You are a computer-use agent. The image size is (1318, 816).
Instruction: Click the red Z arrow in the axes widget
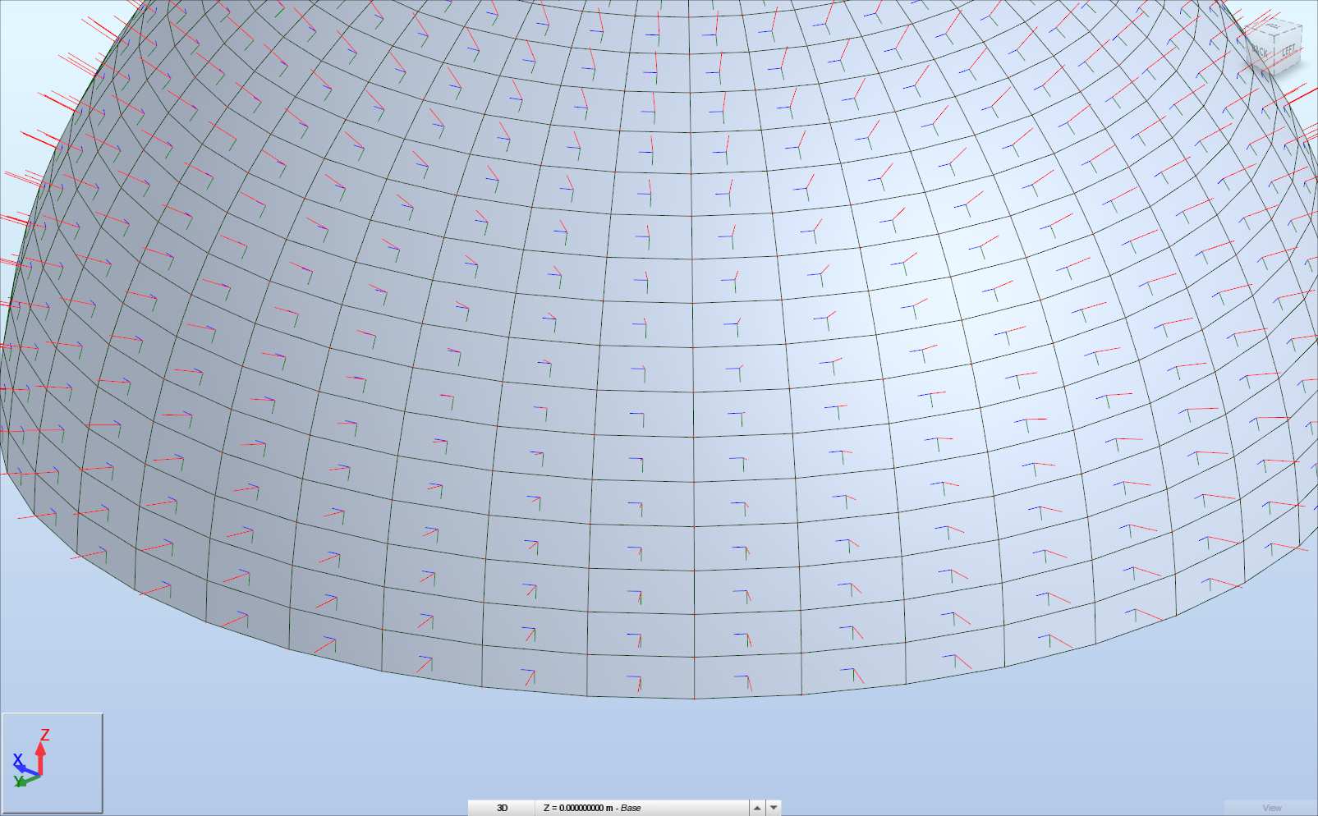[40, 751]
